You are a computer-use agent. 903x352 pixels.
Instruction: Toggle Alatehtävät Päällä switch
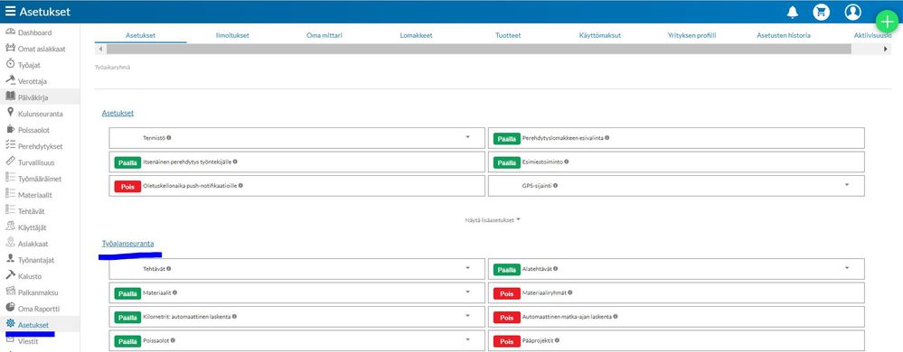pyautogui.click(x=507, y=269)
